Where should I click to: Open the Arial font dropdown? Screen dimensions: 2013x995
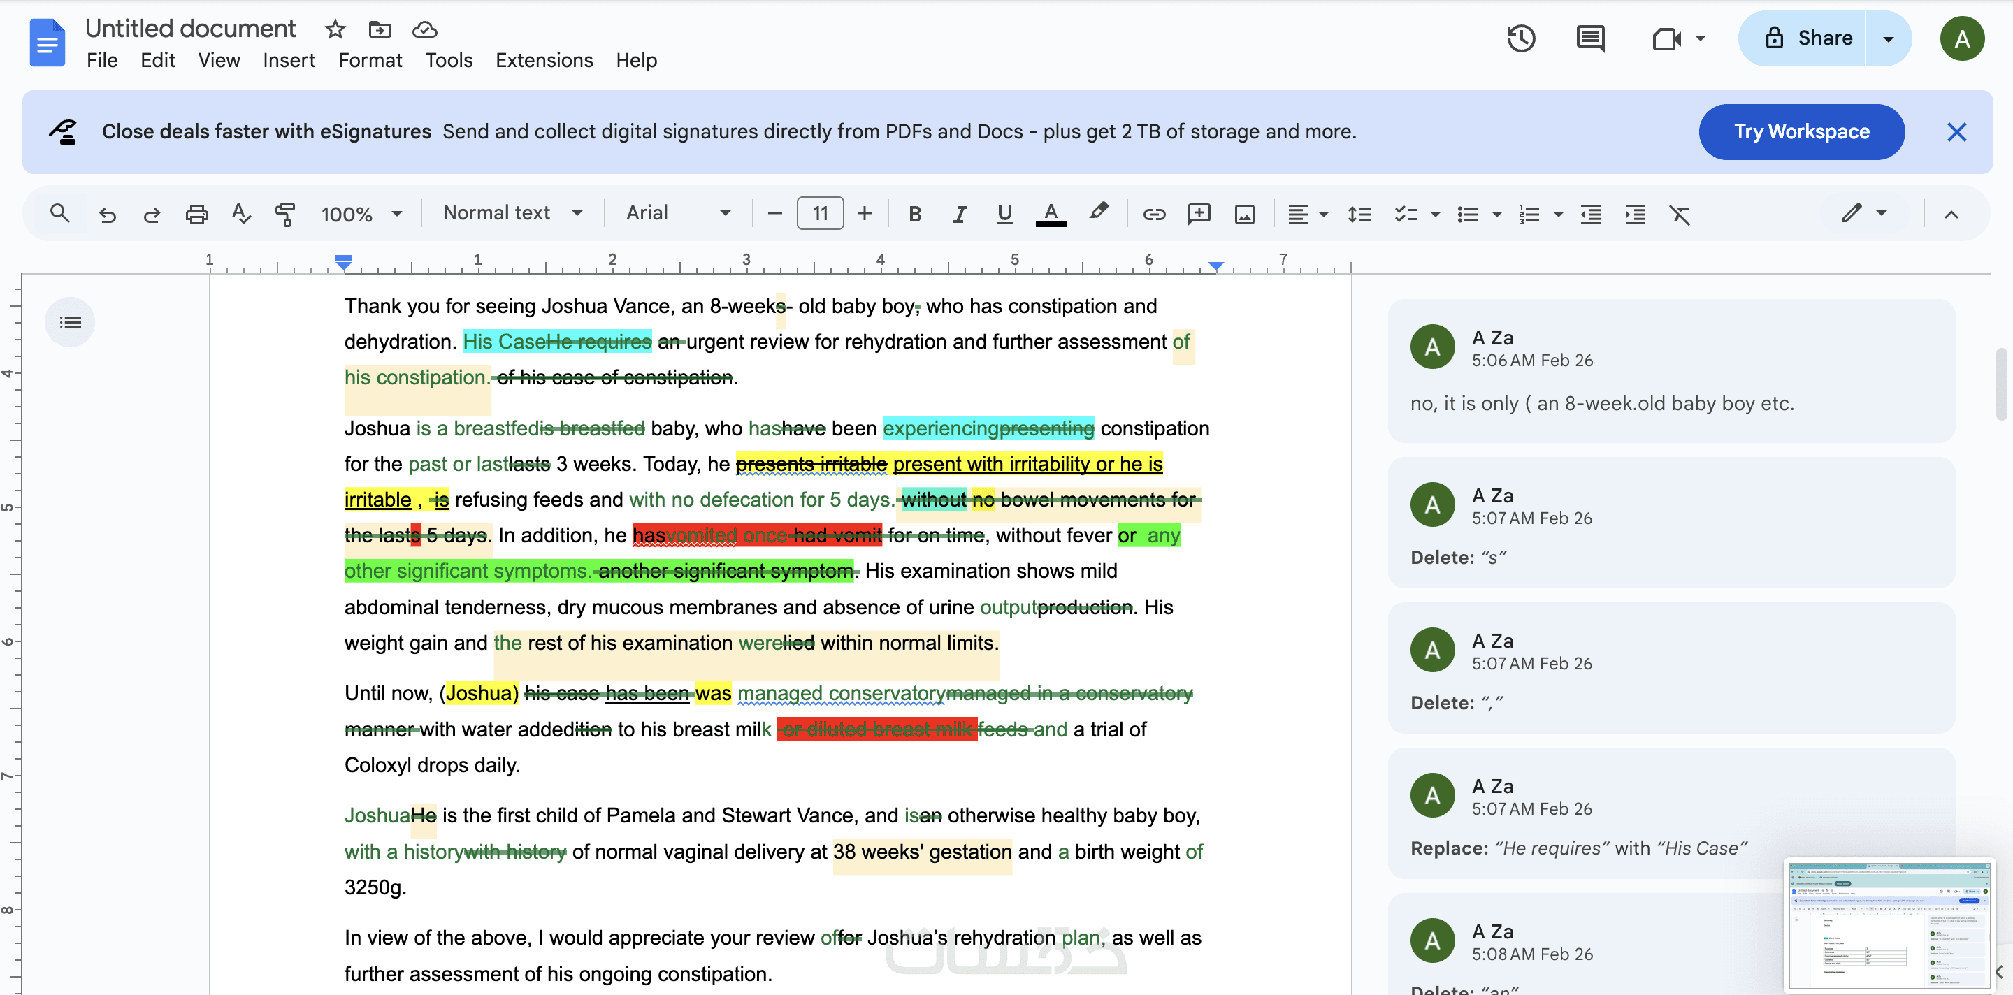pos(677,213)
